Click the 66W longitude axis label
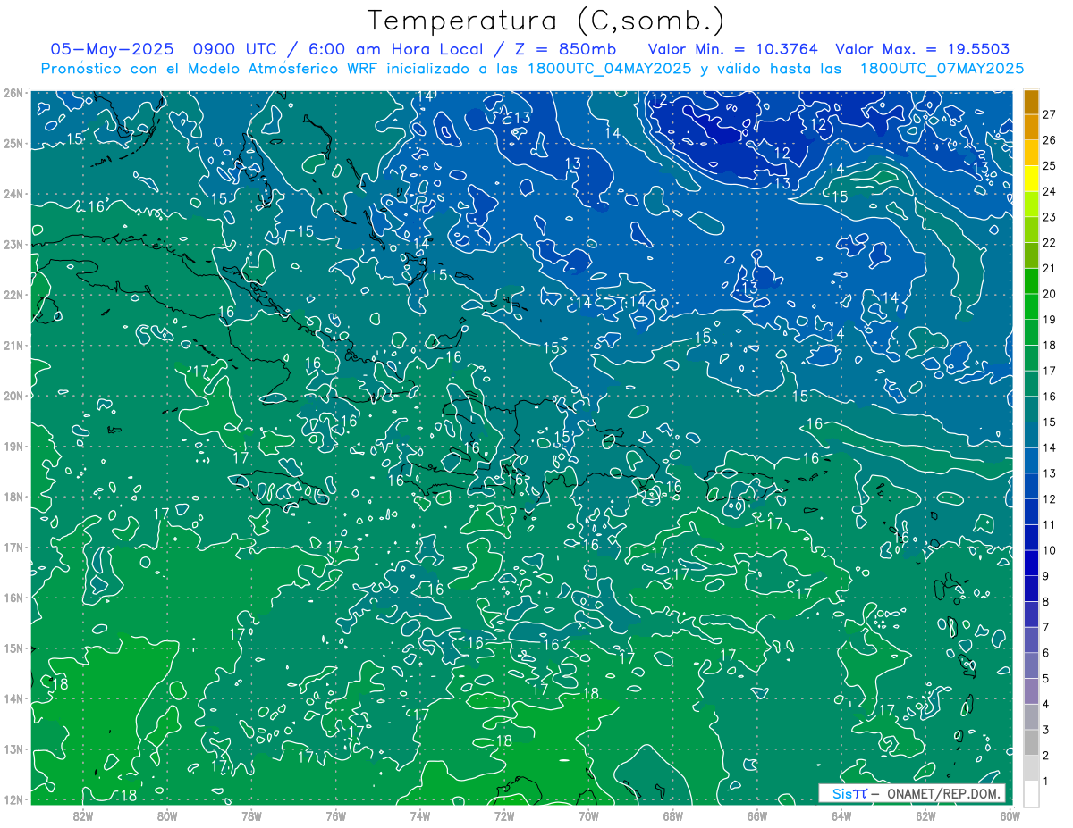Image resolution: width=1073 pixels, height=828 pixels. [756, 815]
